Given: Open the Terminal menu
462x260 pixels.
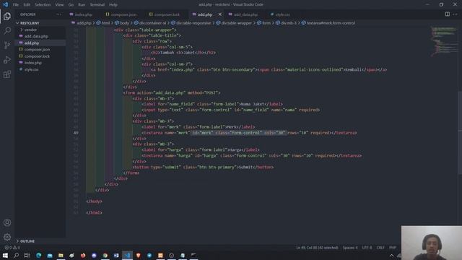Looking at the screenshot, I should (97, 5).
